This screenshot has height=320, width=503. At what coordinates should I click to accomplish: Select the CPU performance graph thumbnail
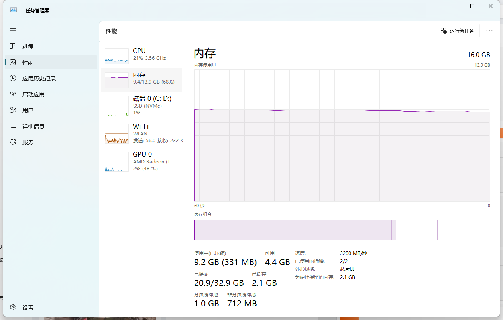coord(117,56)
